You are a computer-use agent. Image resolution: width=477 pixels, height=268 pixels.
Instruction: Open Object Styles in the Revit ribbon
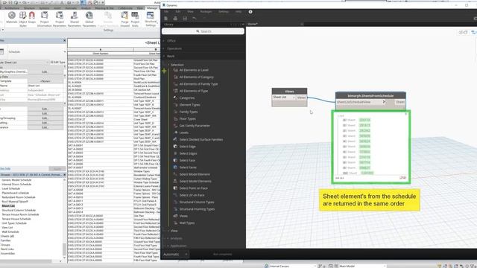23,19
